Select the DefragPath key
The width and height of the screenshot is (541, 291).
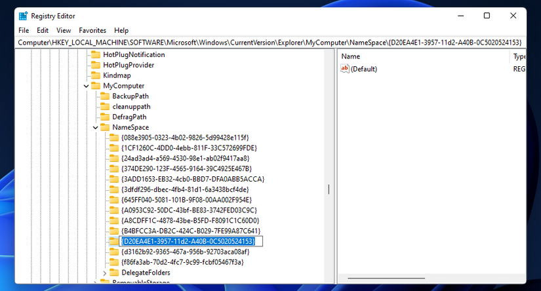(129, 117)
